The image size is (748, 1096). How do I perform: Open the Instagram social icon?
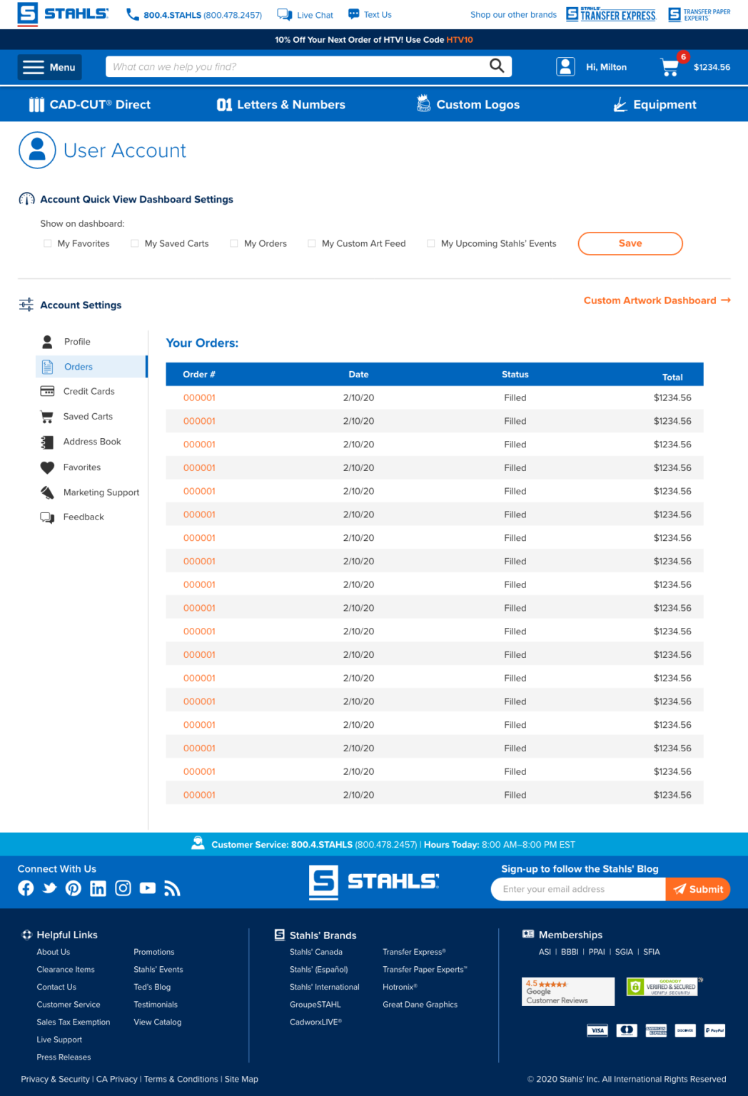123,888
